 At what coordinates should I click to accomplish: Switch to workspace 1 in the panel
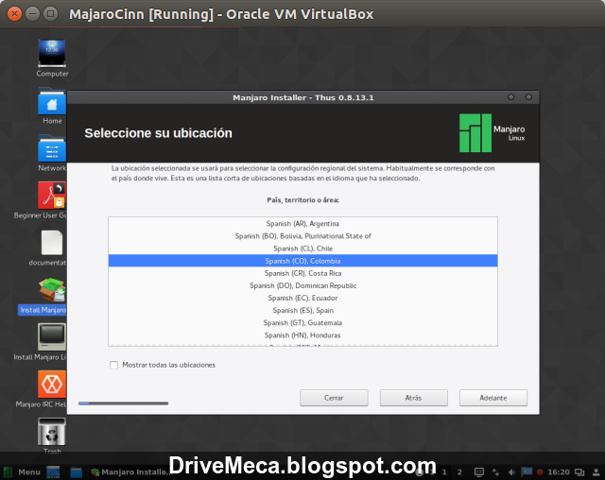click(444, 471)
